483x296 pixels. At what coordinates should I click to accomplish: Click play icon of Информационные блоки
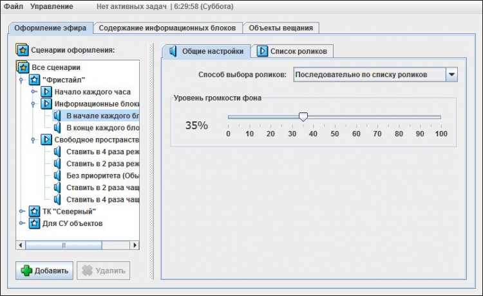click(46, 103)
